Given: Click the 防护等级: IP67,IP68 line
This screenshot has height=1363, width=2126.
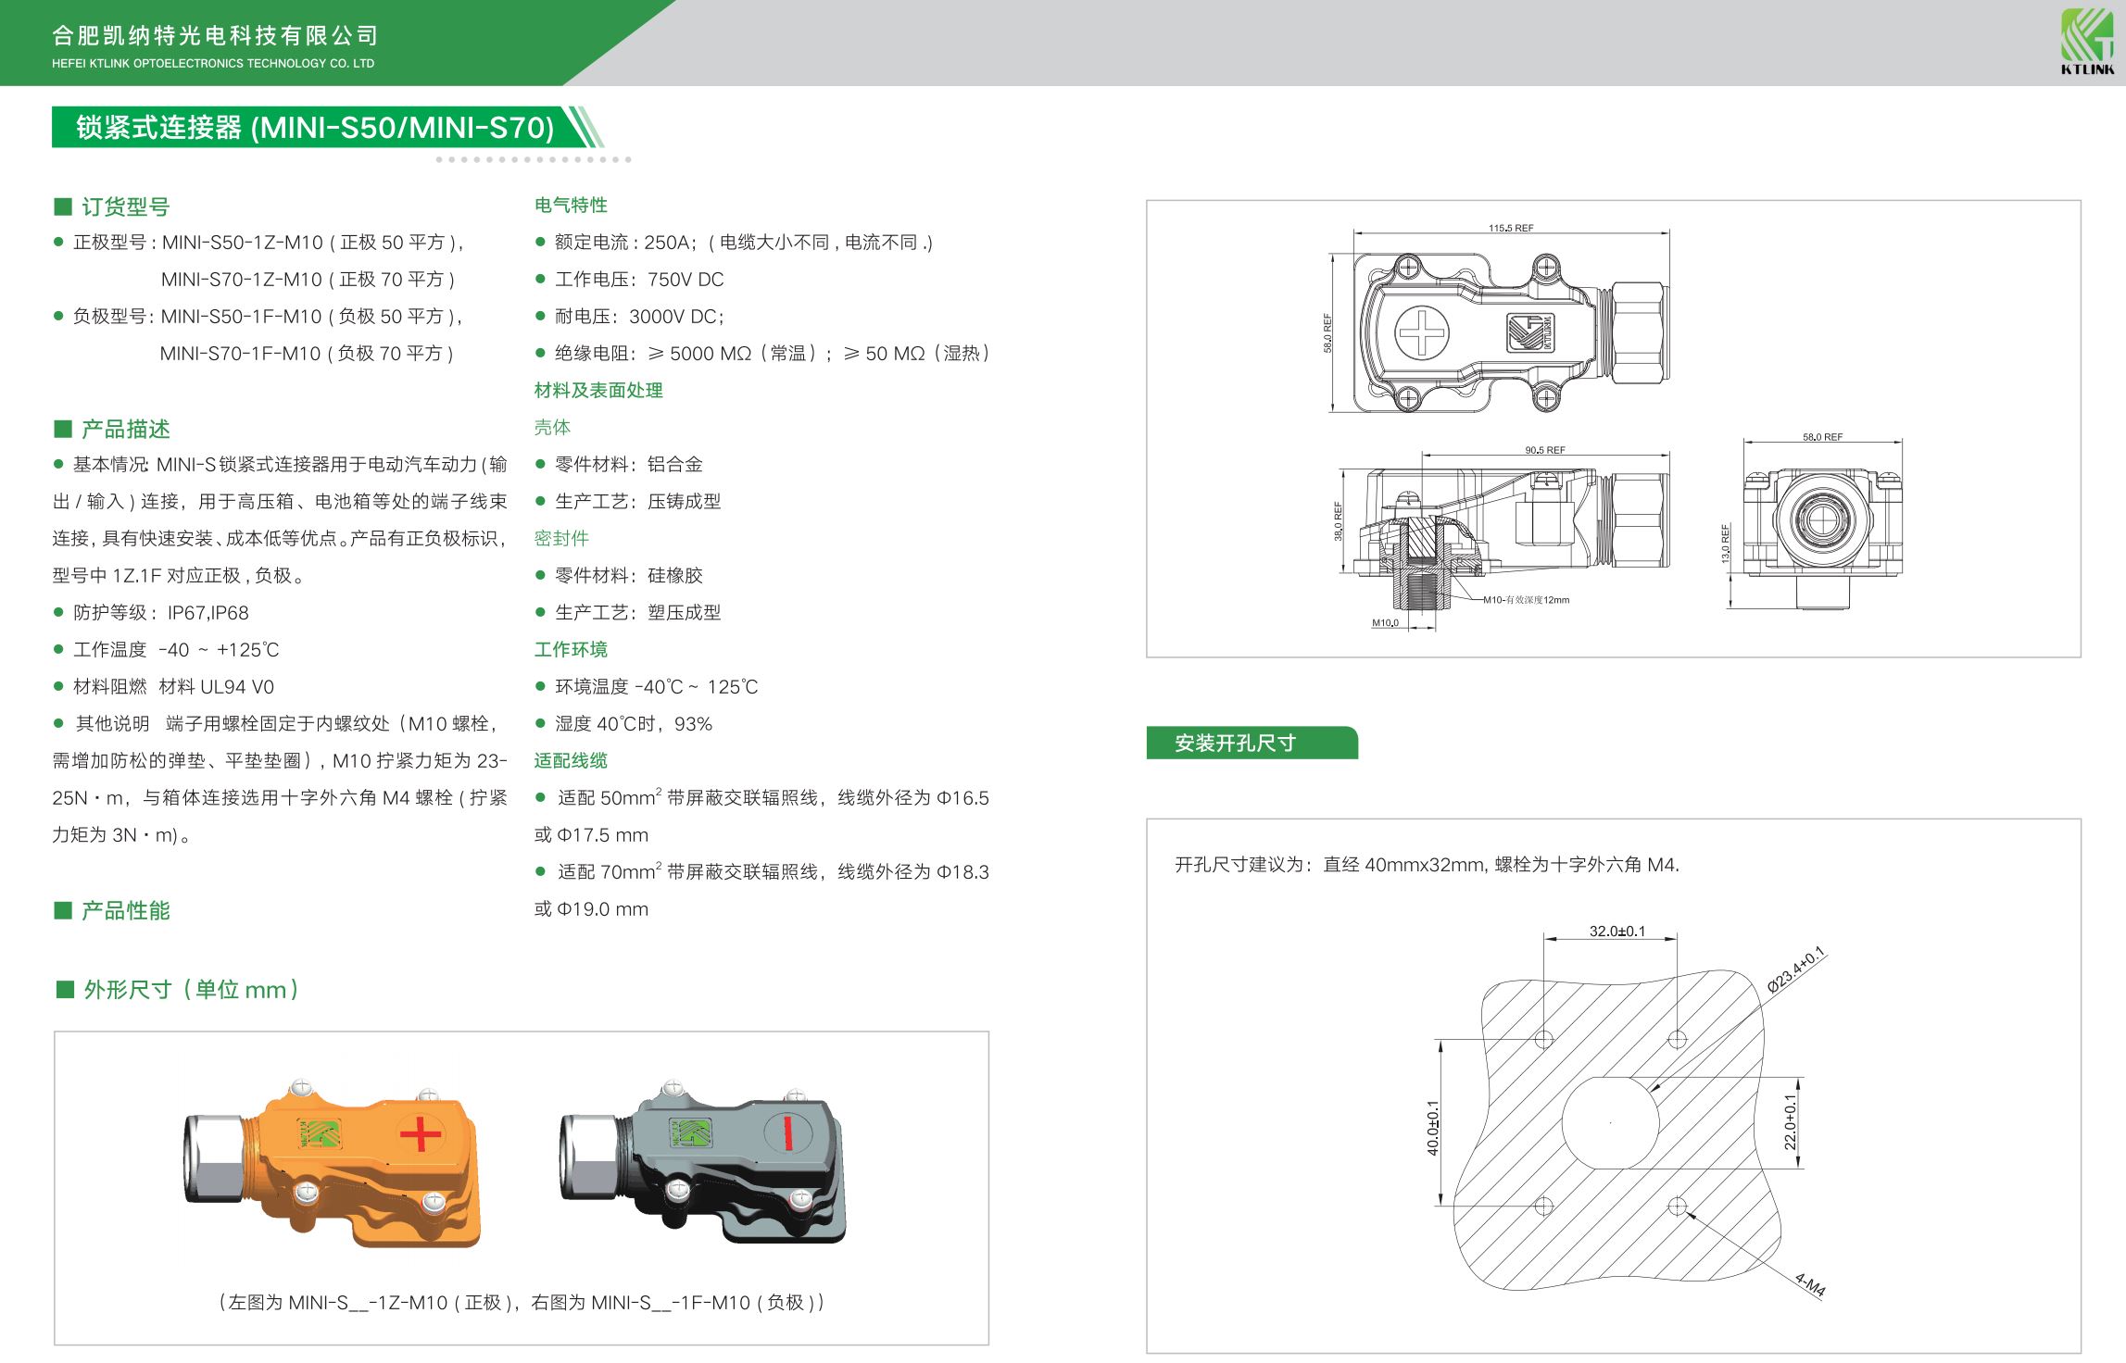Looking at the screenshot, I should coord(161,613).
